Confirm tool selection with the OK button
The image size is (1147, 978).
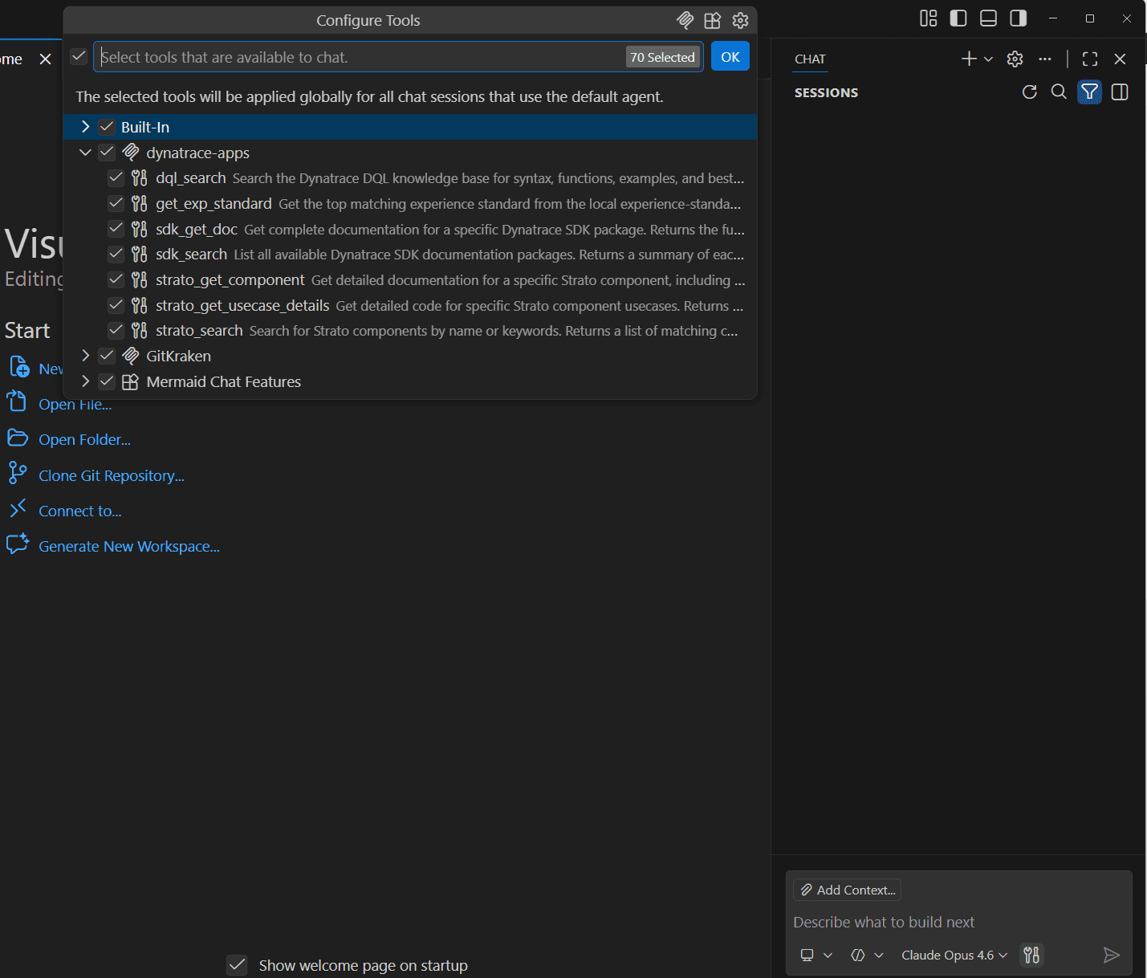730,56
